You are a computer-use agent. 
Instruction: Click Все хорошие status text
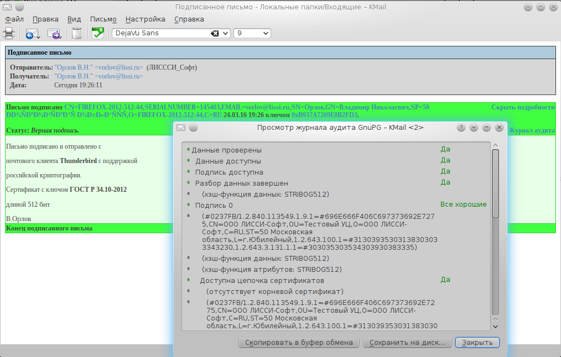coord(463,204)
